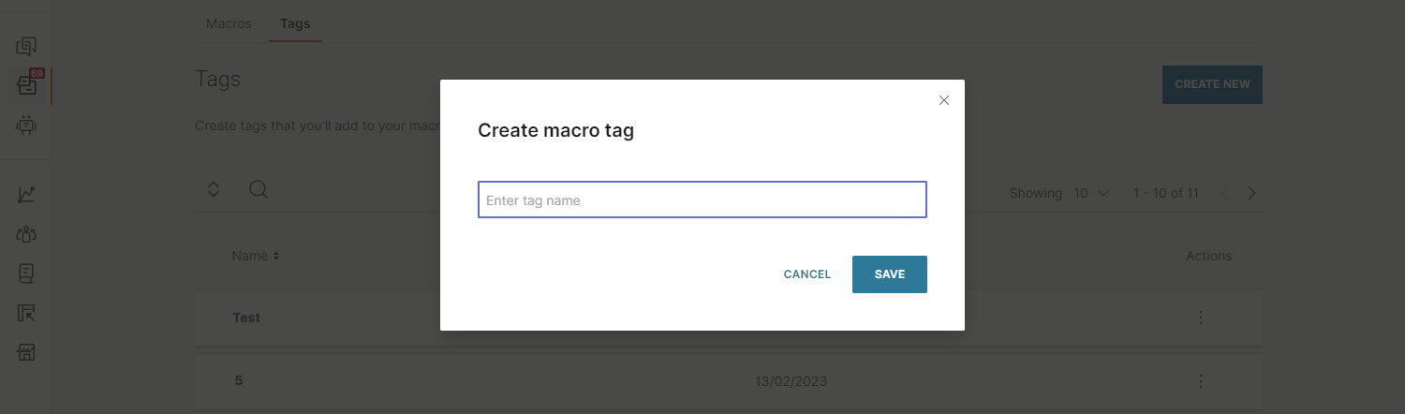Click Cancel in the dialog
The image size is (1405, 414).
point(806,274)
